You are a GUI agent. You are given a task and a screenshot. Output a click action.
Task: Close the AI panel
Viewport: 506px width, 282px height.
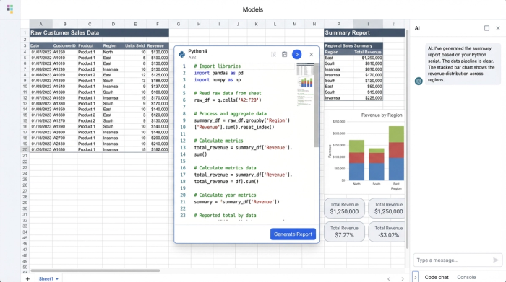[x=498, y=28]
